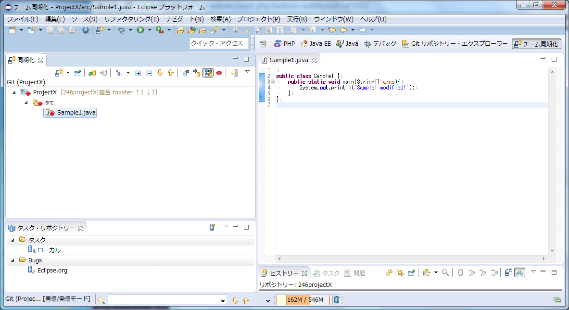
Task: Click the editor vertical scrollbar down arrow
Action: pos(552,251)
